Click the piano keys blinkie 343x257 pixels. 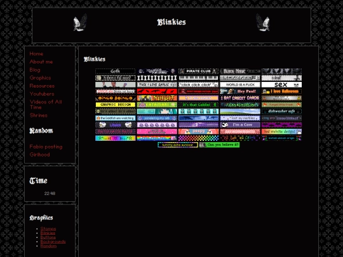coord(198,78)
